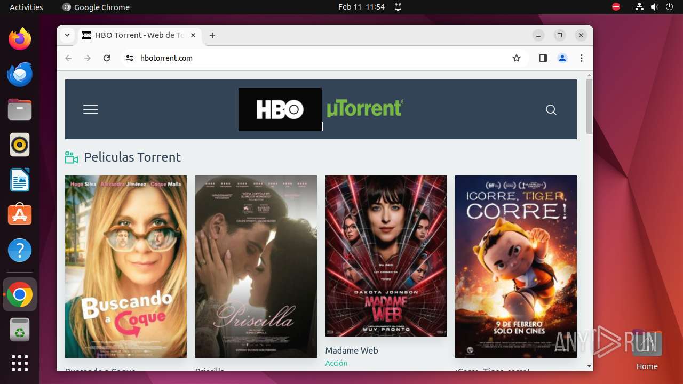Minimize the Chrome window
The width and height of the screenshot is (683, 384).
pos(538,35)
